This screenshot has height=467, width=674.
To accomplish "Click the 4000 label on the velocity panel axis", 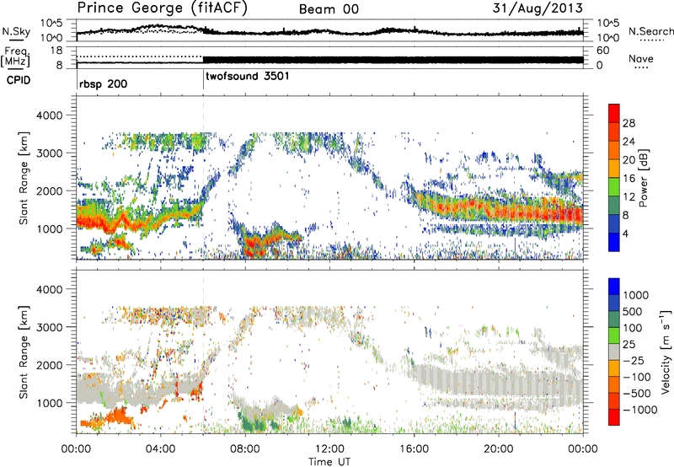I will [49, 289].
